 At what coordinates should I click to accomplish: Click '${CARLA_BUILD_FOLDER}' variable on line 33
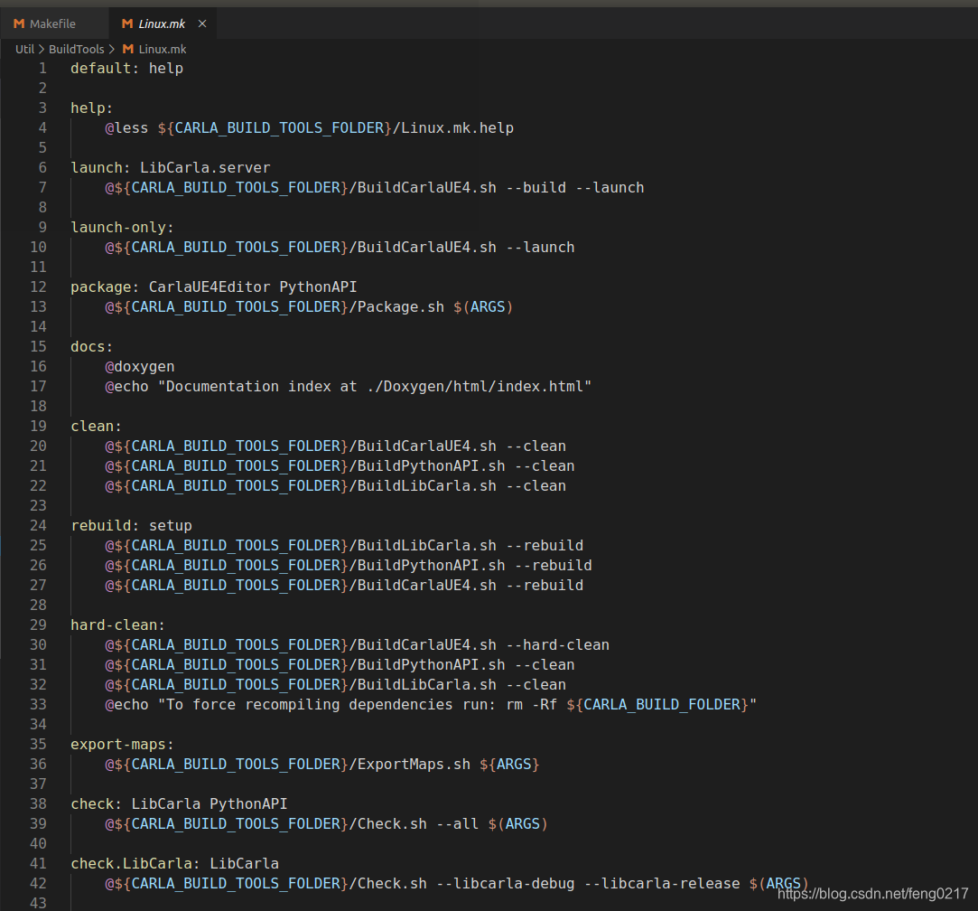[657, 705]
